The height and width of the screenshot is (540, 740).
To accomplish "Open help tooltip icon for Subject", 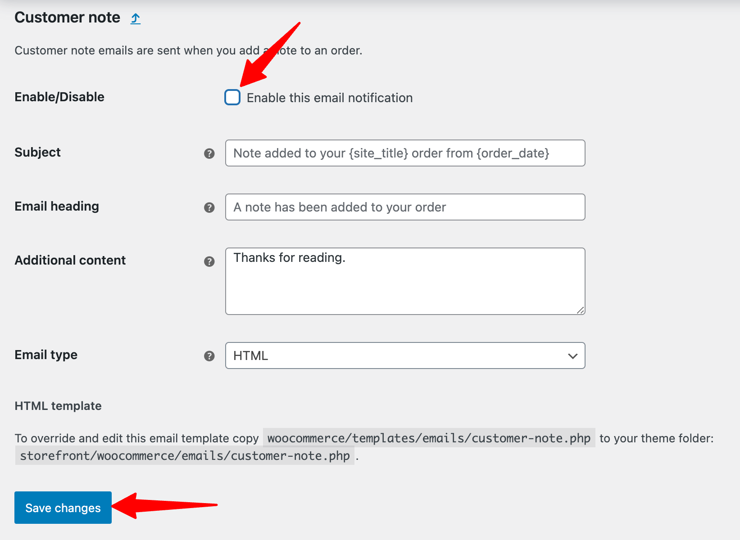I will pos(209,153).
